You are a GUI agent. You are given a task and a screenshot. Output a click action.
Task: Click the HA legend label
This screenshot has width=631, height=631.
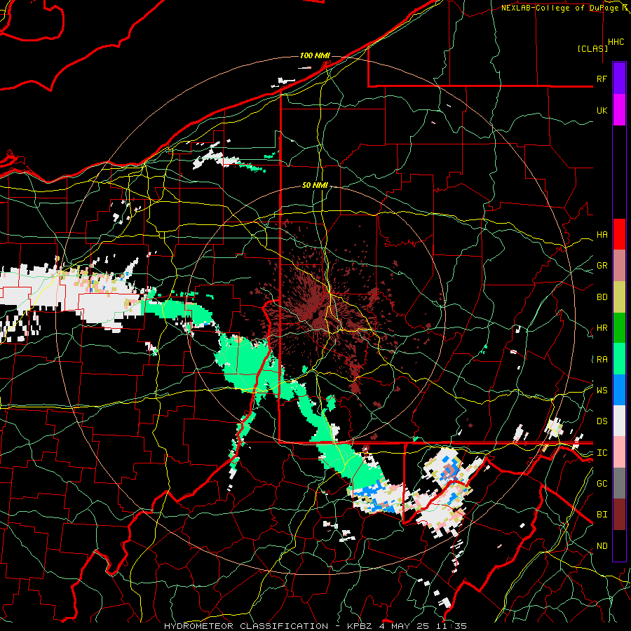602,235
